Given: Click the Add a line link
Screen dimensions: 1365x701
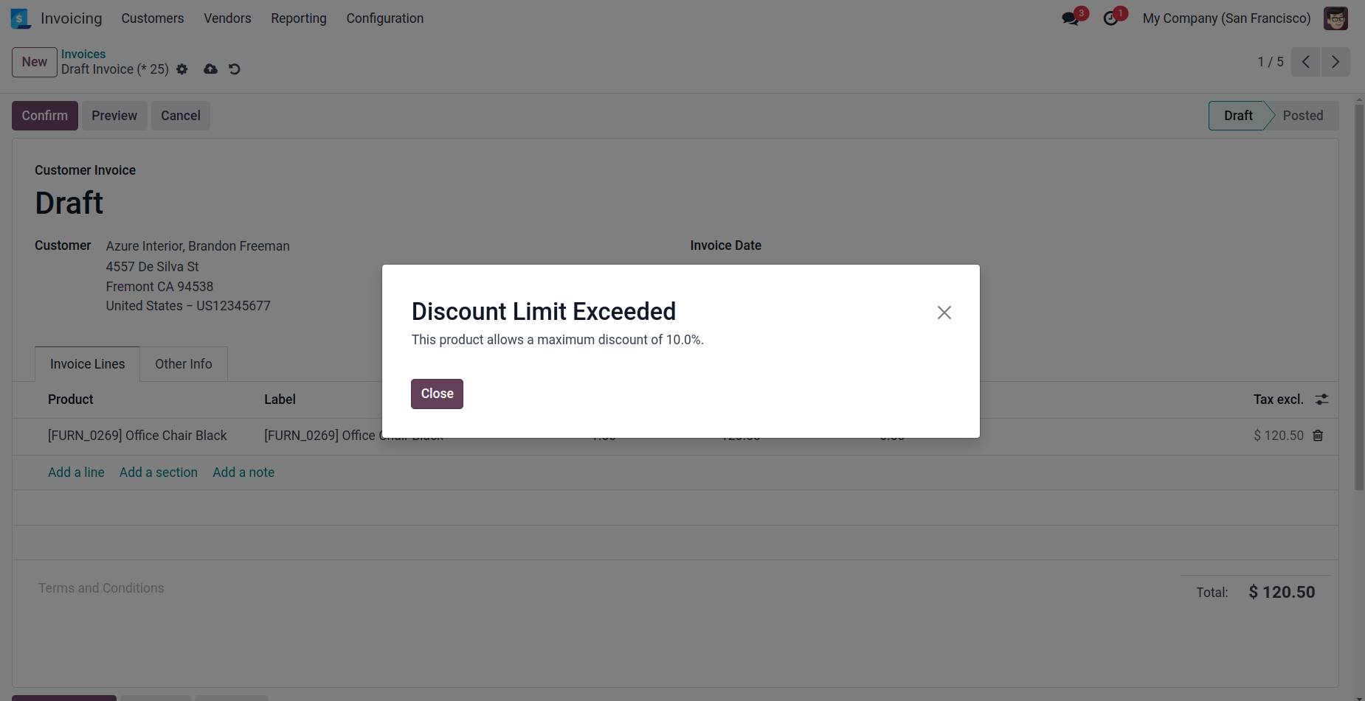Looking at the screenshot, I should pos(76,472).
